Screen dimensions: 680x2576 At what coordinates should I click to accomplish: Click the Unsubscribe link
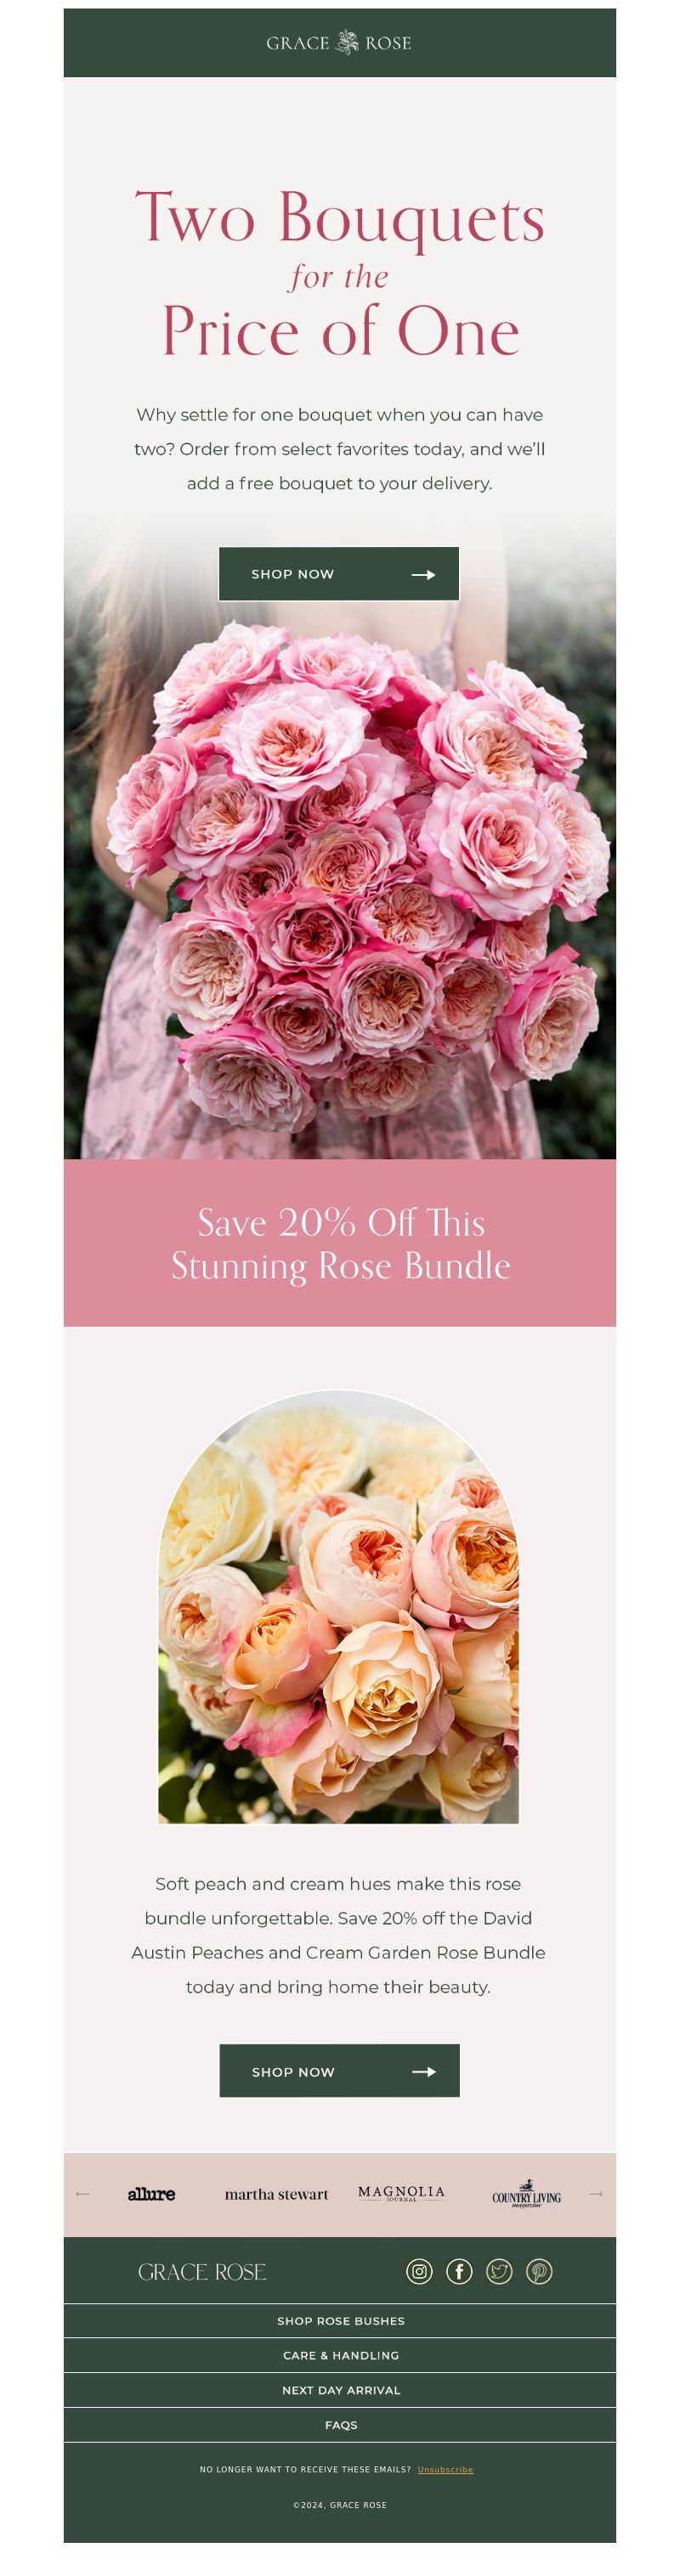point(445,2469)
